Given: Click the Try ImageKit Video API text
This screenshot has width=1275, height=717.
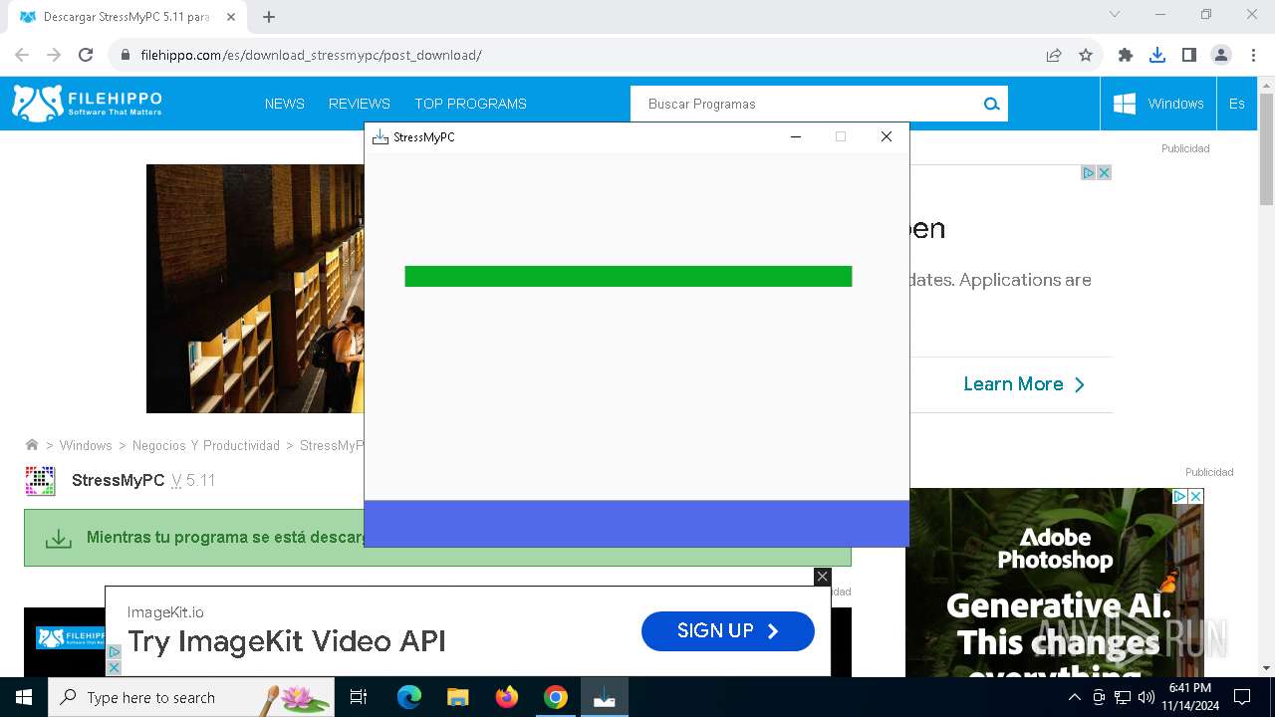Looking at the screenshot, I should [x=287, y=641].
